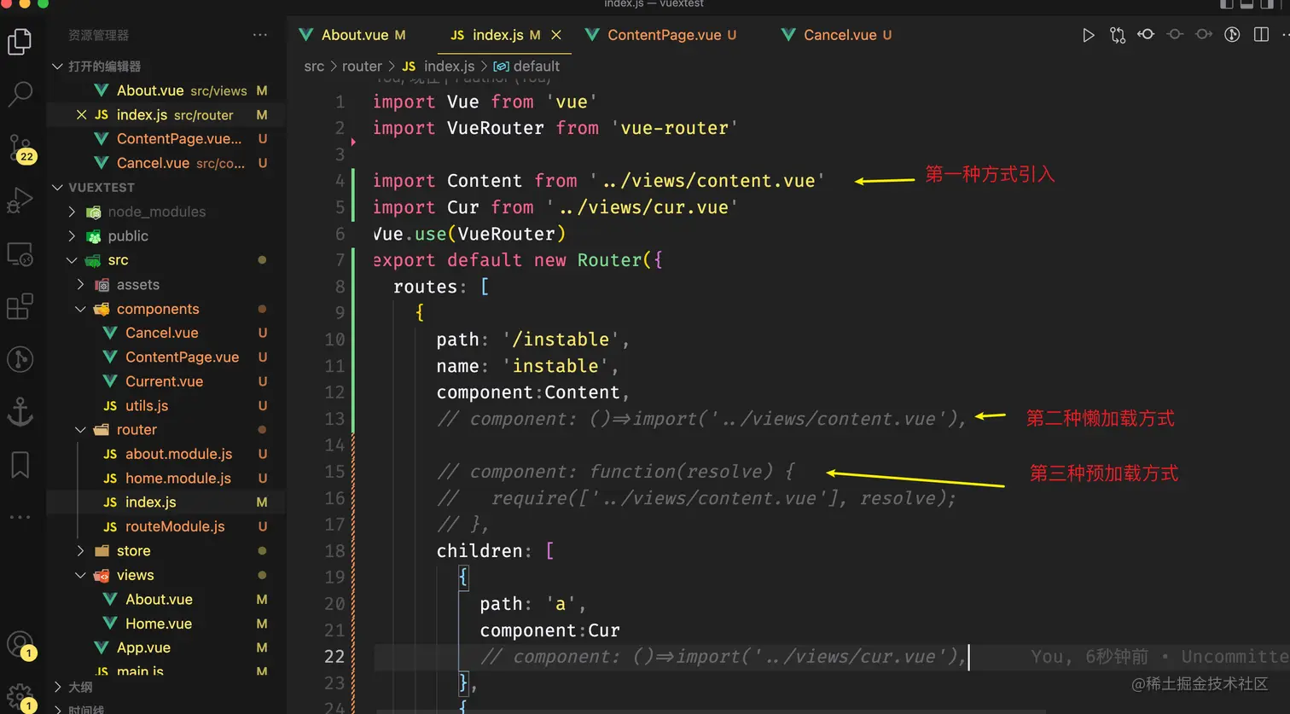Open the Remote Explorer view
Image resolution: width=1290 pixels, height=714 pixels.
(20, 254)
